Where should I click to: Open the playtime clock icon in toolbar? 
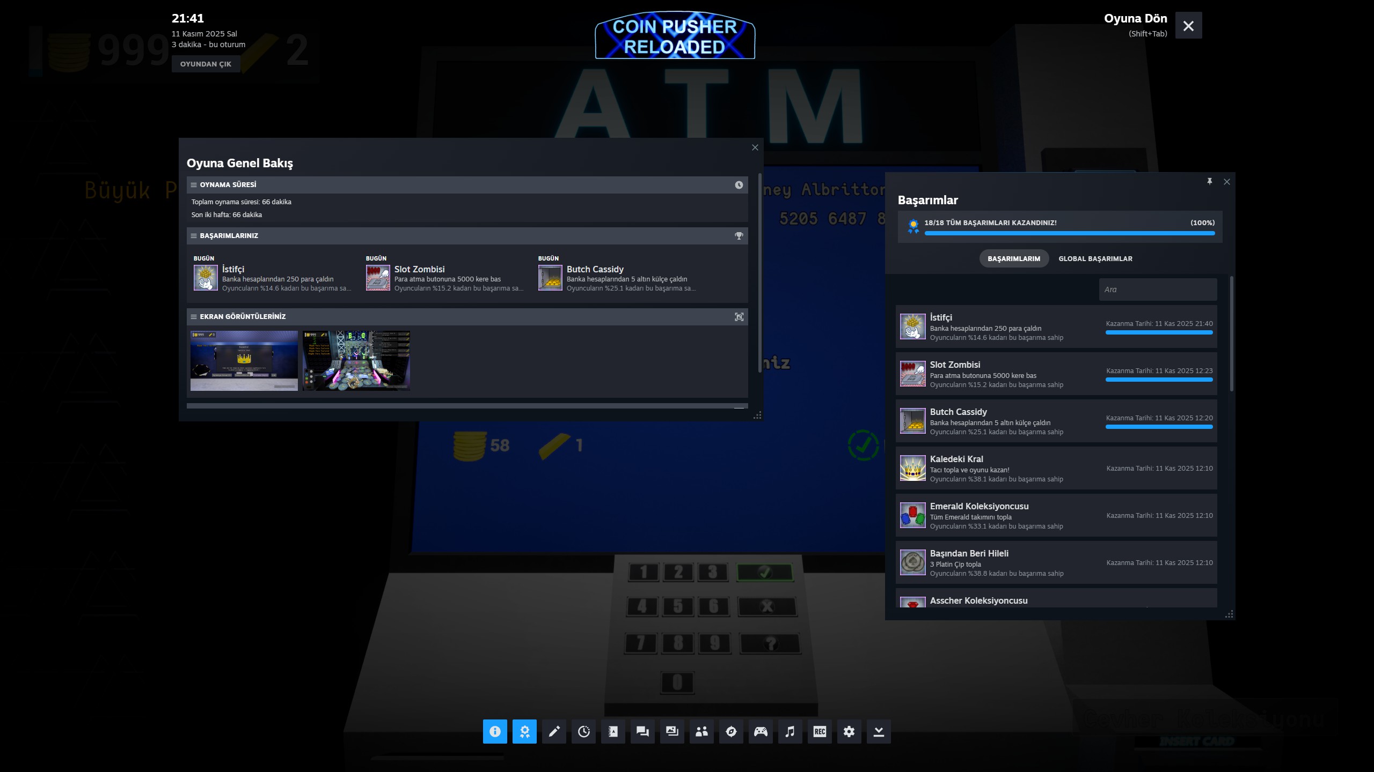click(583, 731)
